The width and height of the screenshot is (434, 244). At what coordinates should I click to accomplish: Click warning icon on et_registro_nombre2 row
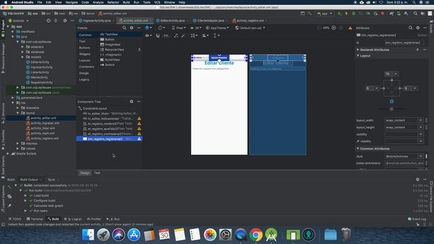tap(139, 123)
